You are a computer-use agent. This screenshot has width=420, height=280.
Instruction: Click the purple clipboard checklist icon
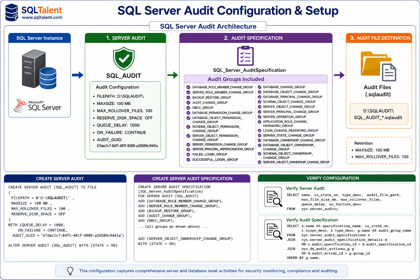point(245,56)
